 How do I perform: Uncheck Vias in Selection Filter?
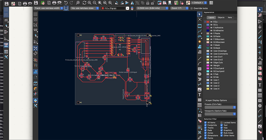[x=222, y=128]
